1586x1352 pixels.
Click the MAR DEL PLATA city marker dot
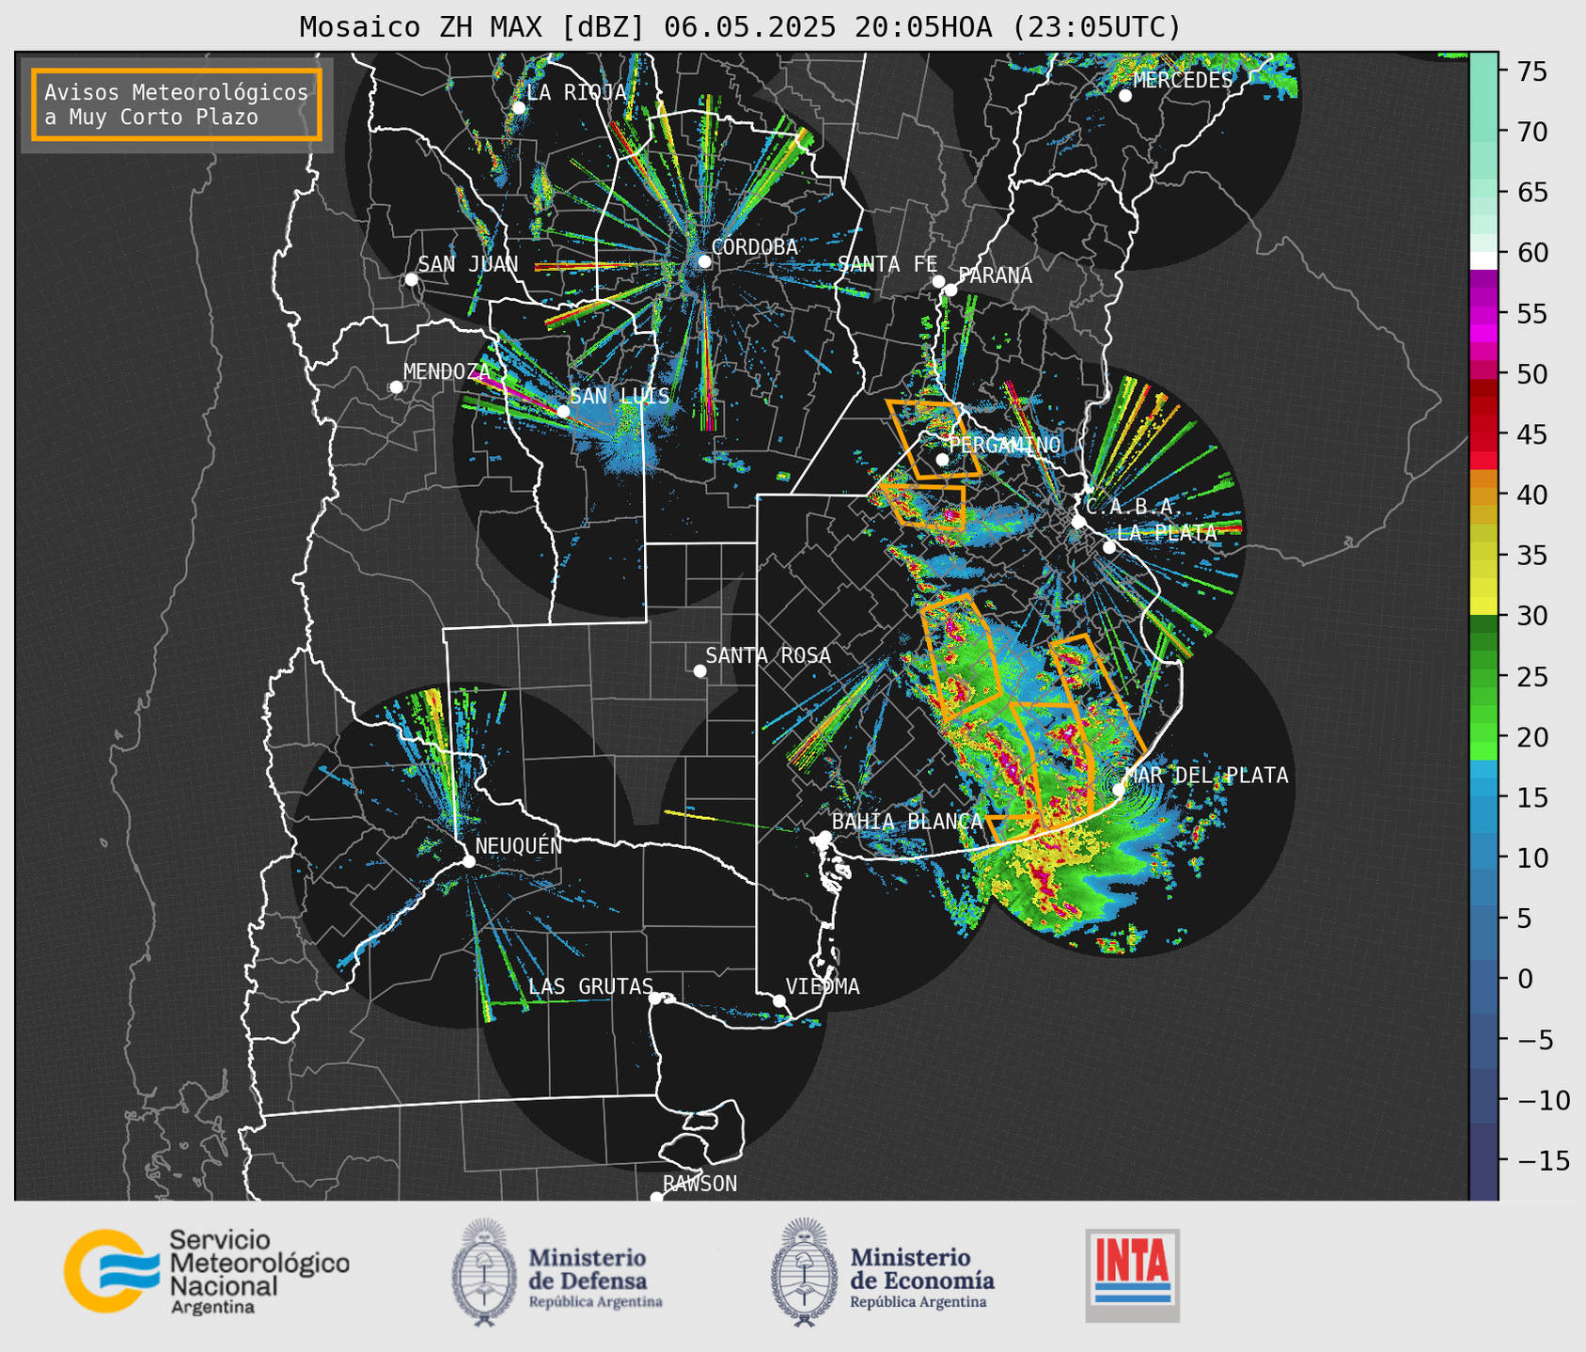[1119, 790]
